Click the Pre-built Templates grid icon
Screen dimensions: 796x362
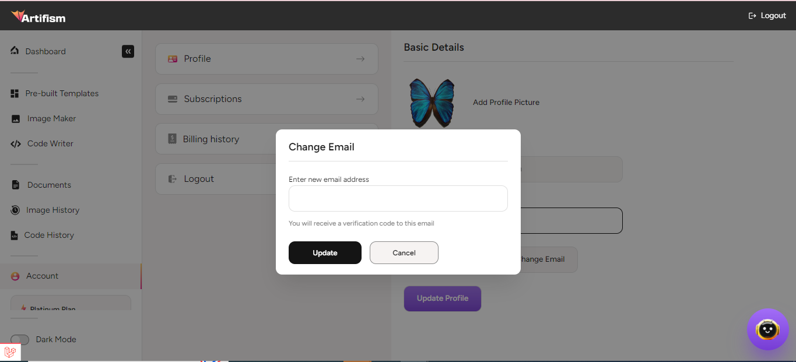tap(15, 93)
